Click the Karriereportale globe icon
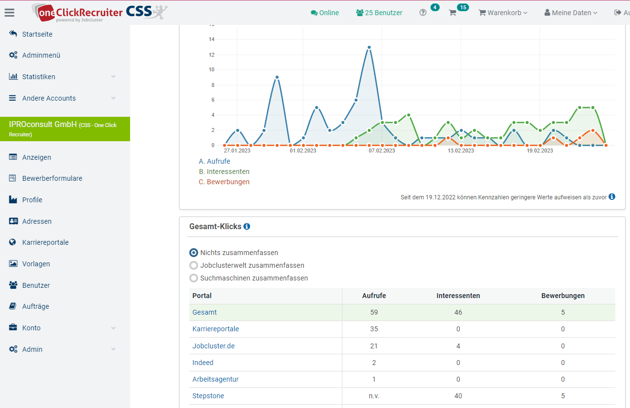 [x=13, y=242]
